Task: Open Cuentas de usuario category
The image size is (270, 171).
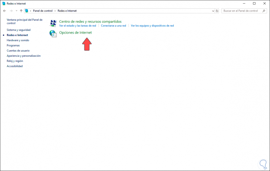Action: [18, 51]
